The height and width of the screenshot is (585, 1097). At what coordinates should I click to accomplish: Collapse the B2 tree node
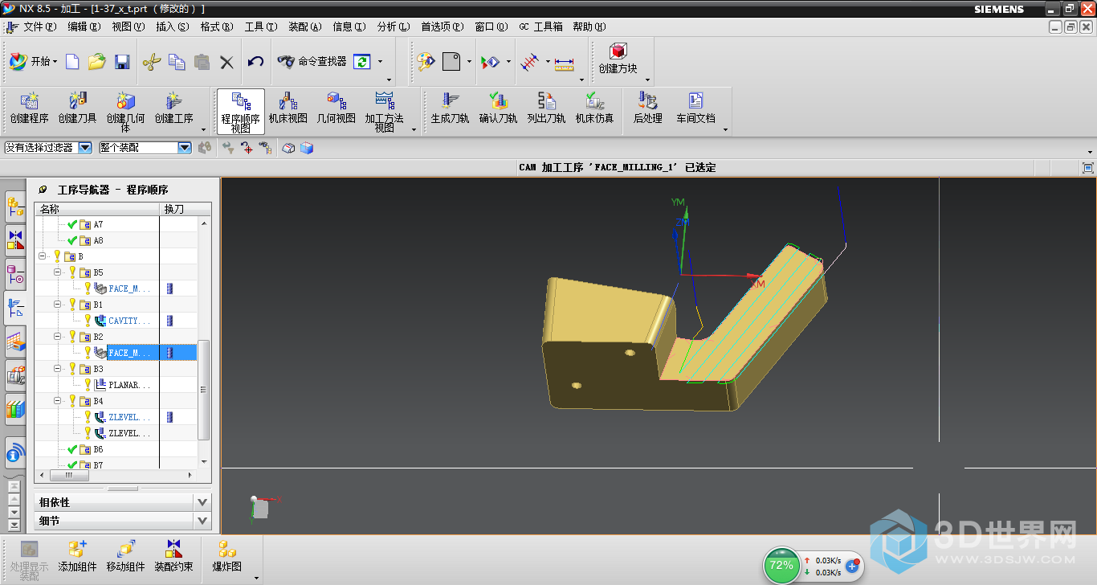[58, 337]
